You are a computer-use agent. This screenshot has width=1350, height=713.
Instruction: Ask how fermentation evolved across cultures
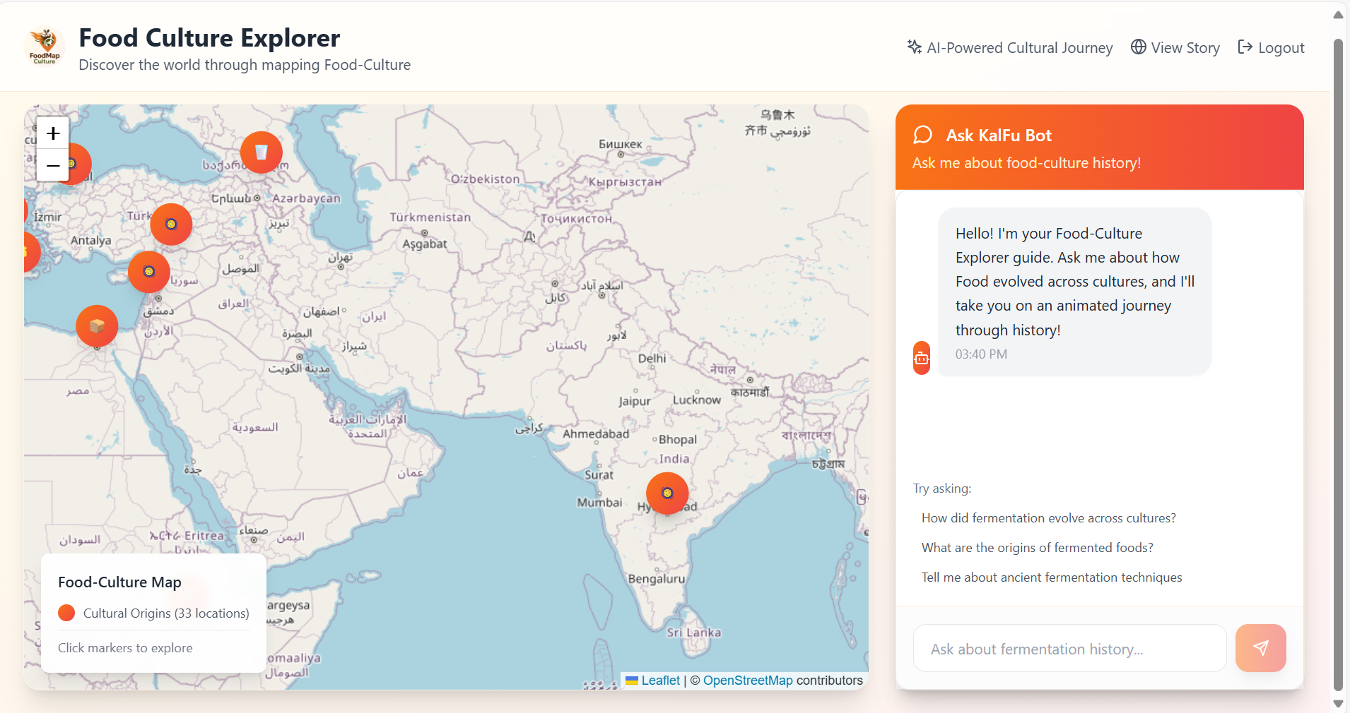[x=1048, y=517]
